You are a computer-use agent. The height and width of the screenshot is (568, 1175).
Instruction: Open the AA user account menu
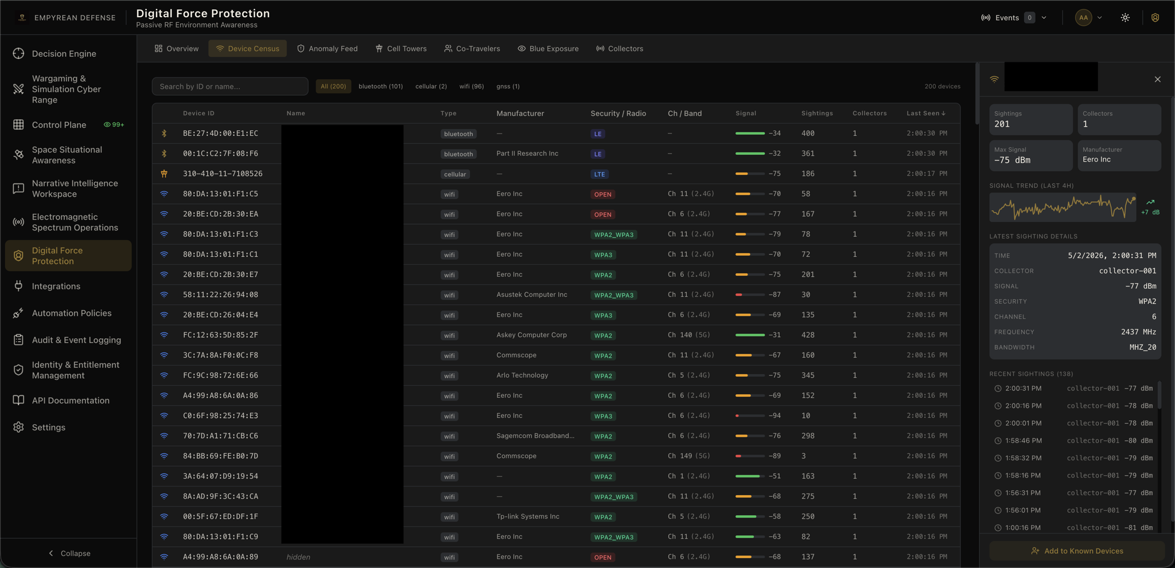point(1088,18)
